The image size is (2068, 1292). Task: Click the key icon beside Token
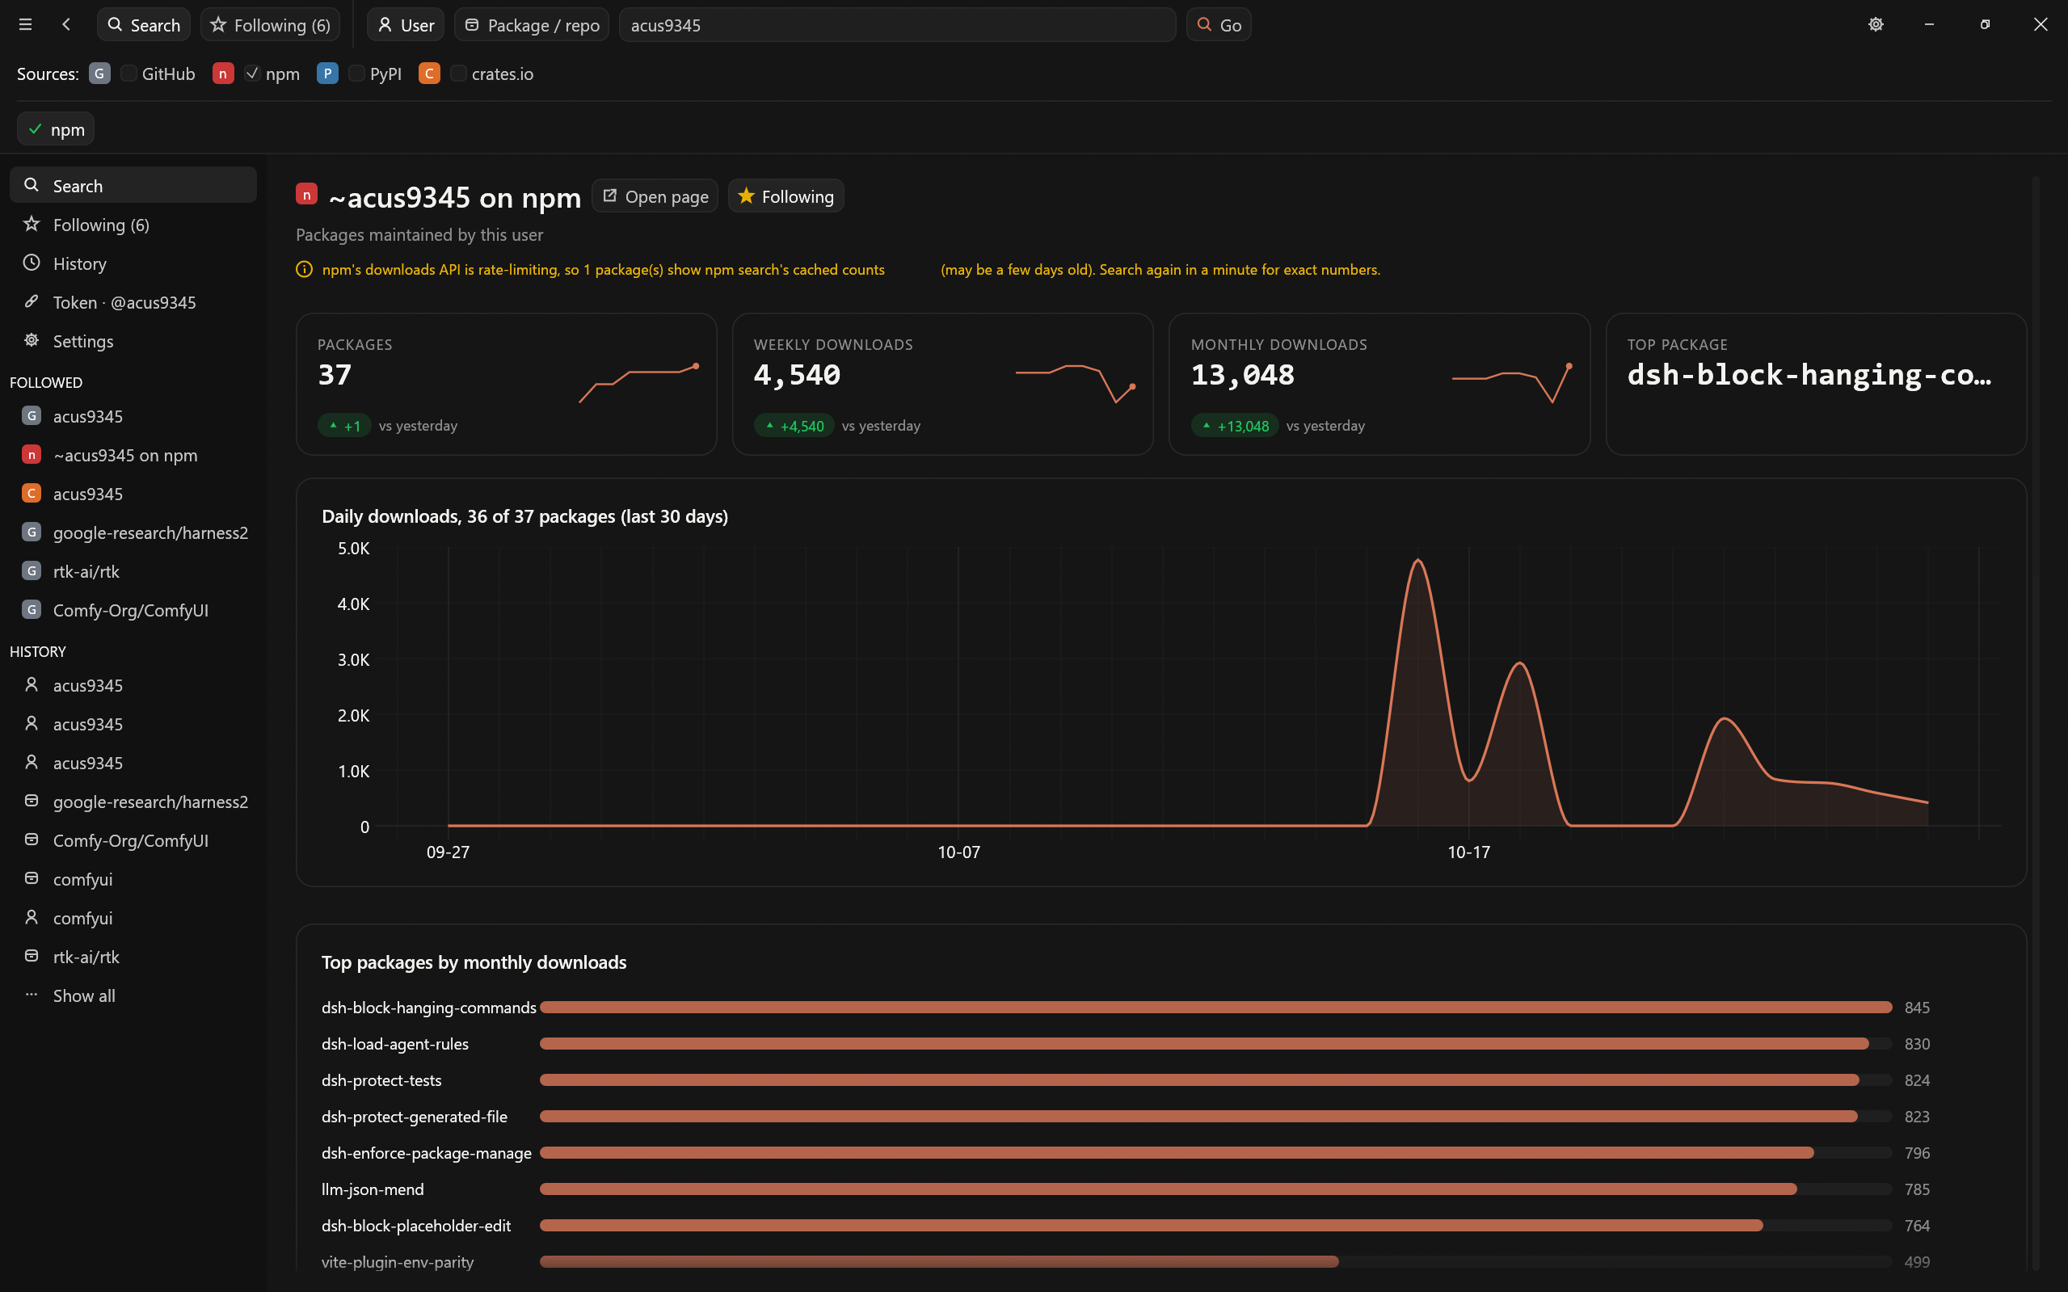pos(32,301)
